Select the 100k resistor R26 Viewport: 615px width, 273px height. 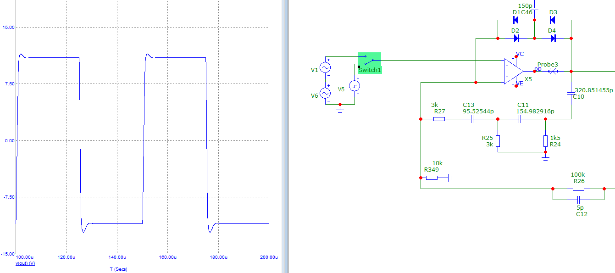point(578,189)
